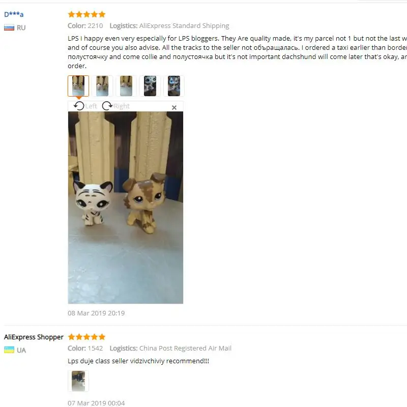Close the enlarged review photo viewer
This screenshot has height=407, width=407.
[x=174, y=107]
